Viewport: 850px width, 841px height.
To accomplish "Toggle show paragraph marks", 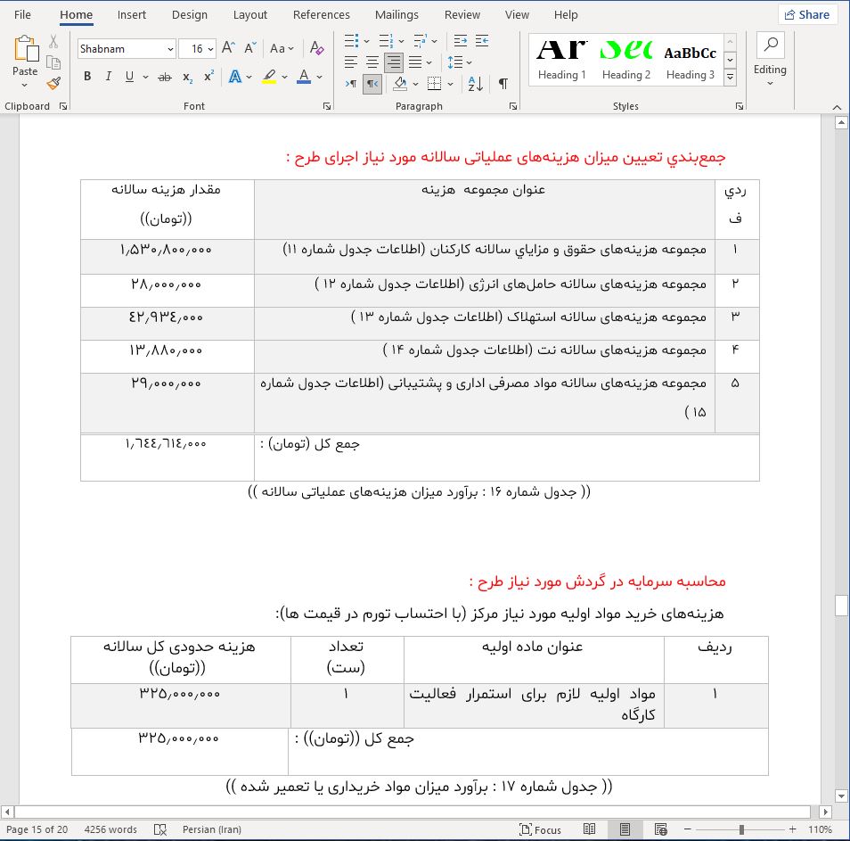I will 503,84.
